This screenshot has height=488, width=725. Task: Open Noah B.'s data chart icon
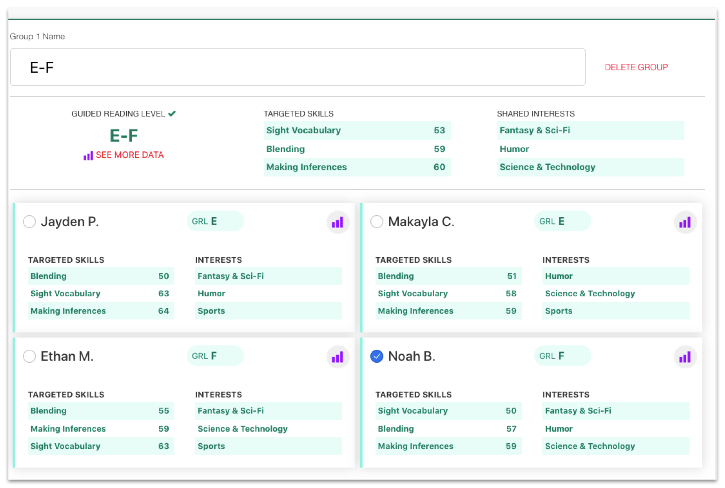click(685, 357)
